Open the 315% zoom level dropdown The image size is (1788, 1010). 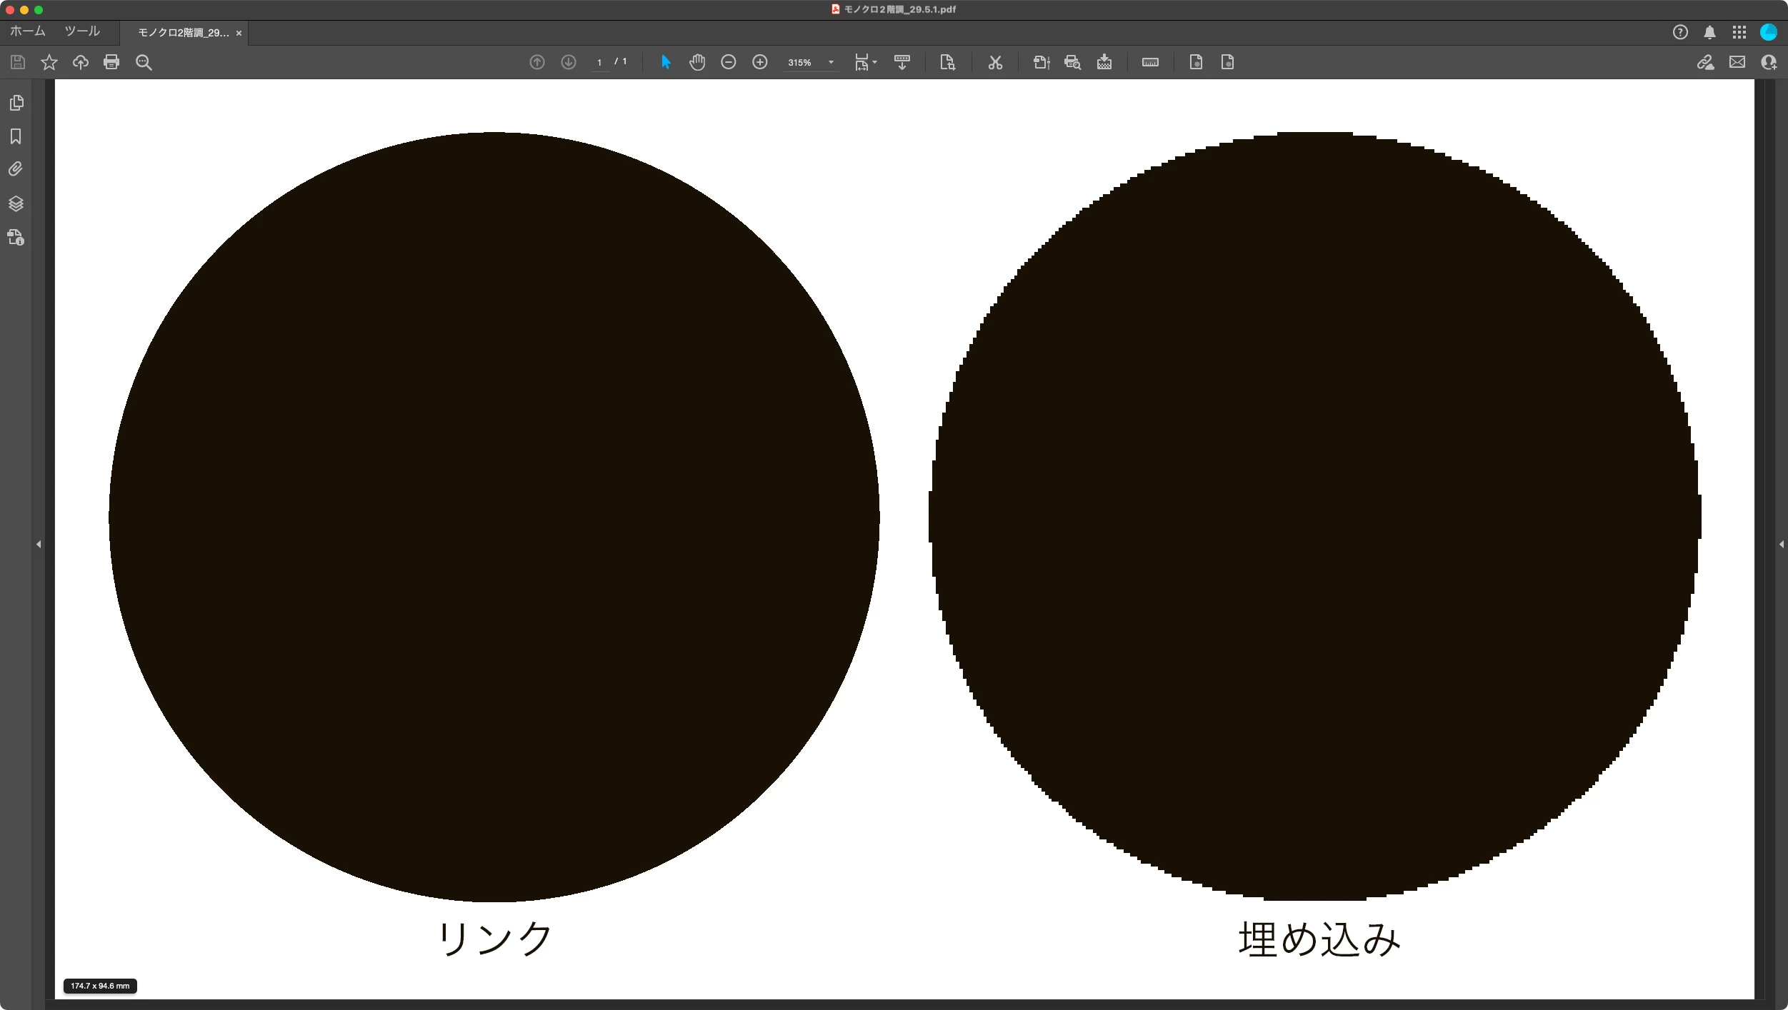coord(831,62)
